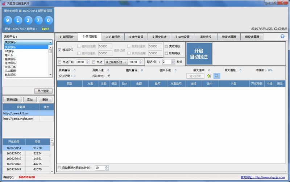Click the app icon in the title bar
This screenshot has height=182, width=290.
click(3, 3)
